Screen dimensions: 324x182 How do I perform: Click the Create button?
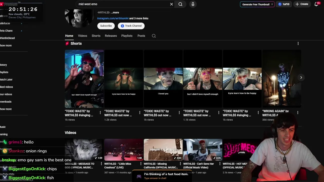[302, 4]
